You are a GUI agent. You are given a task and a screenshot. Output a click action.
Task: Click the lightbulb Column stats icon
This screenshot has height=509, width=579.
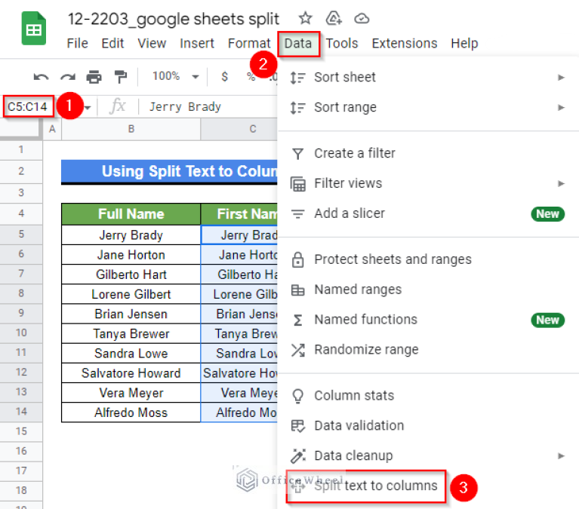click(x=297, y=396)
